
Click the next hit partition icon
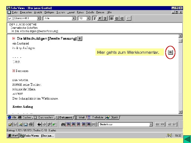pos(175,124)
